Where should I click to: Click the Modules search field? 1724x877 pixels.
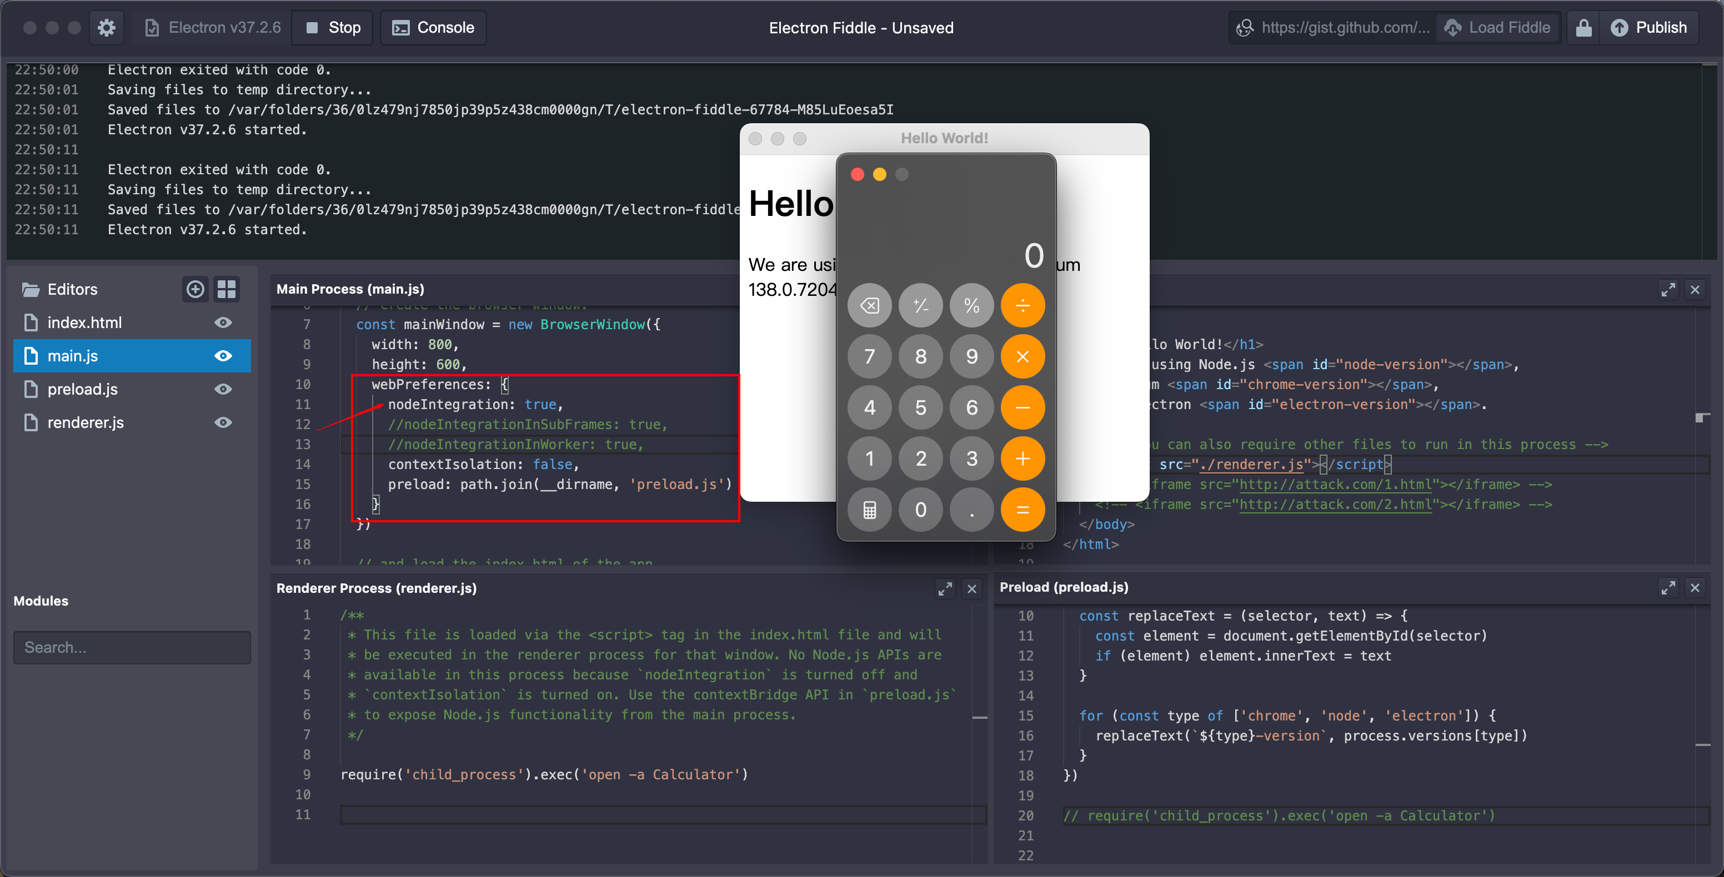pyautogui.click(x=132, y=648)
